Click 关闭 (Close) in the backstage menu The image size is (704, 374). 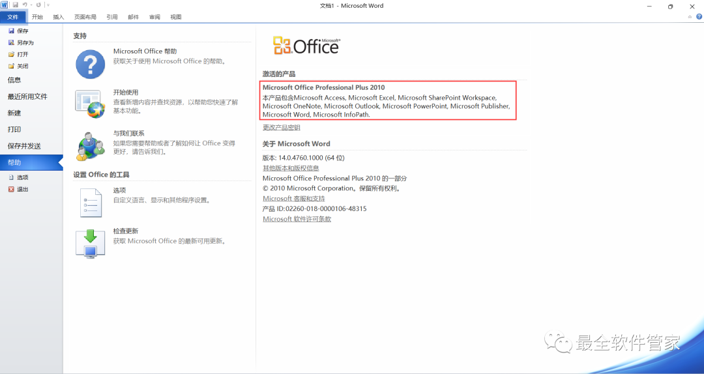click(x=18, y=66)
